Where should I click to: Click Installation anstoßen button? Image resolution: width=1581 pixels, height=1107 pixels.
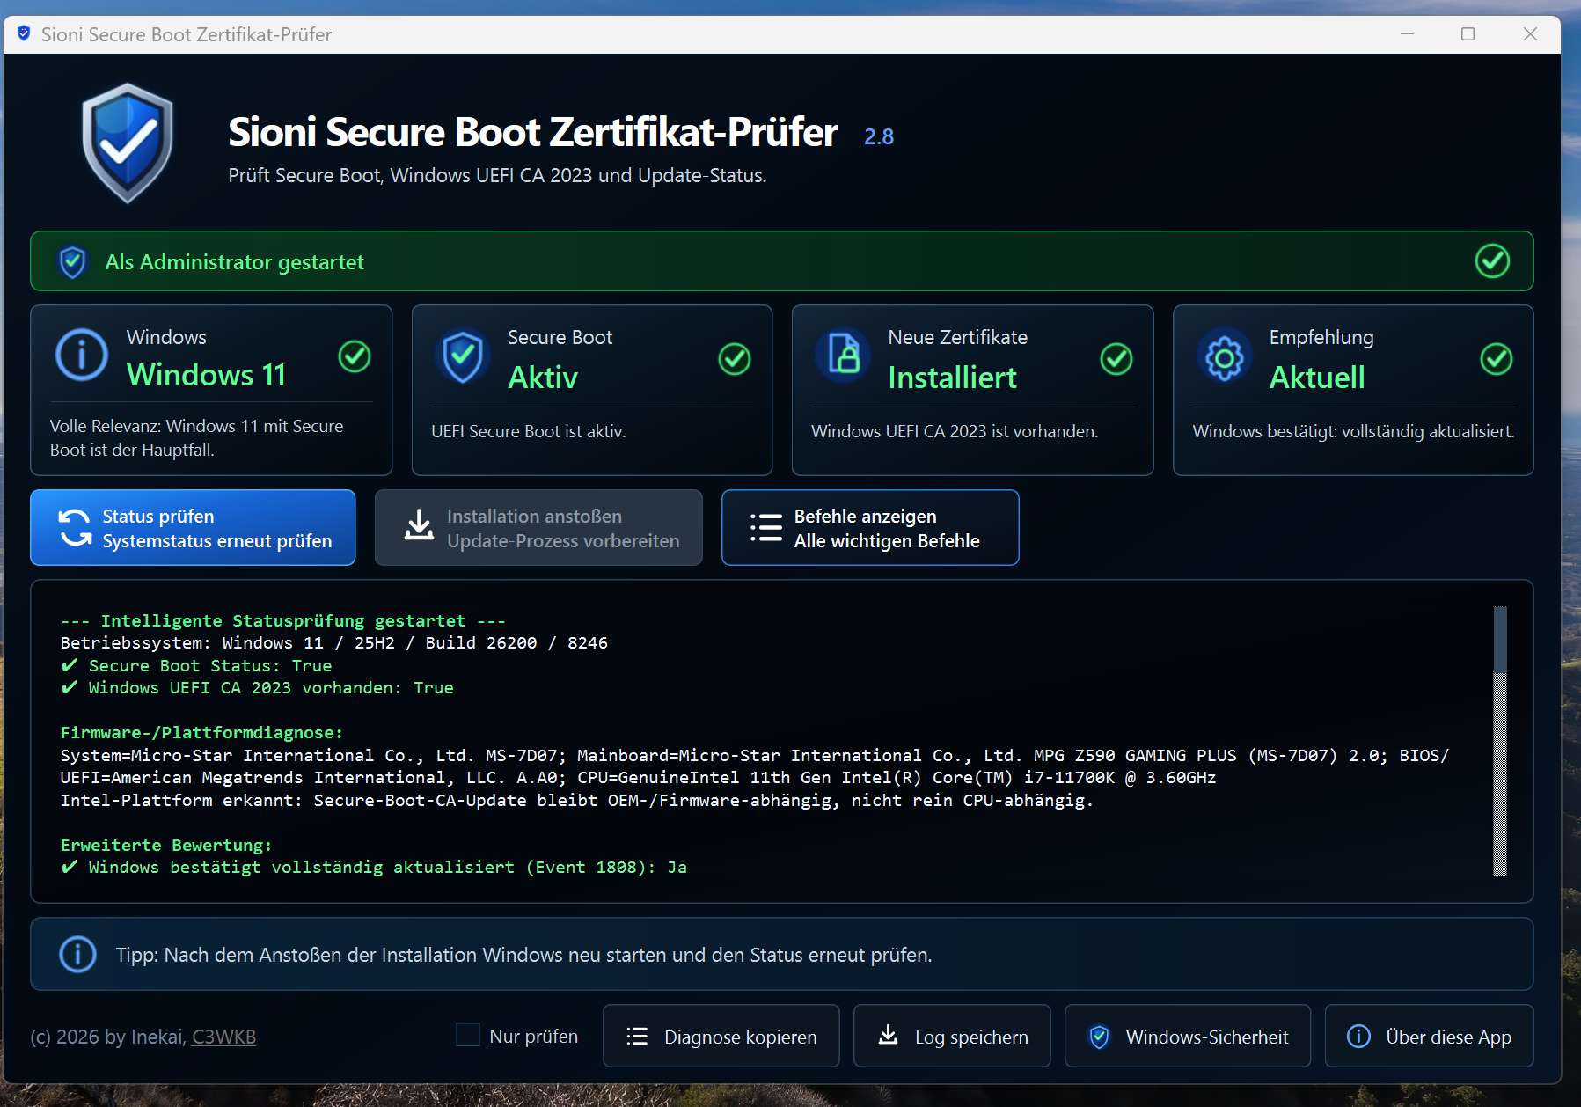click(x=538, y=528)
